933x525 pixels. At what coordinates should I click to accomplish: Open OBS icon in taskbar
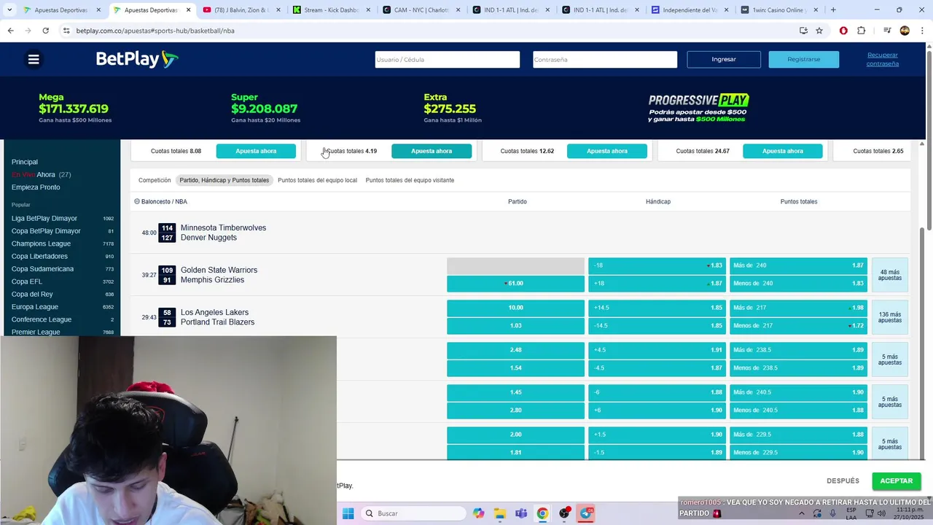point(565,513)
